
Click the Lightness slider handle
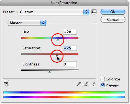click(x=50, y=72)
